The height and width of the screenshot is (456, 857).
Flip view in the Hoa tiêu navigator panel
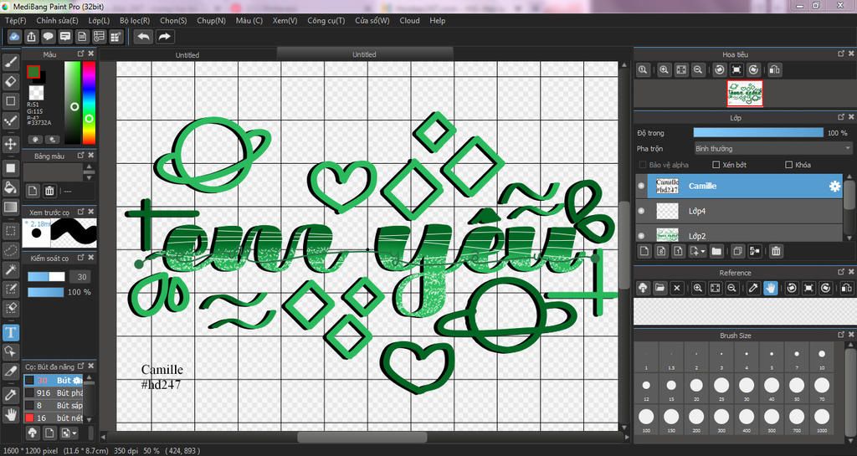(x=774, y=70)
